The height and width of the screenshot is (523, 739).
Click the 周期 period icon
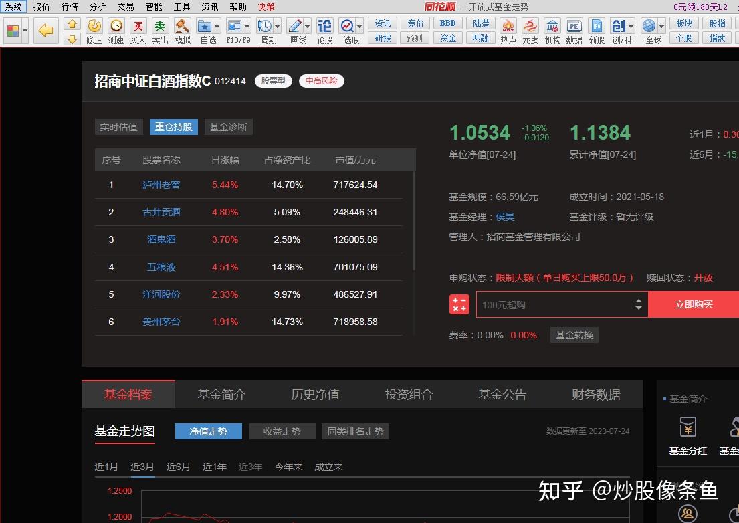[x=264, y=26]
